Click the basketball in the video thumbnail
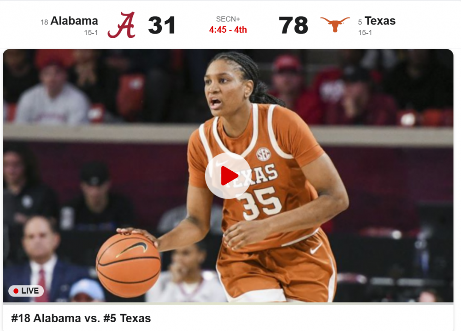The image size is (461, 331). [129, 265]
